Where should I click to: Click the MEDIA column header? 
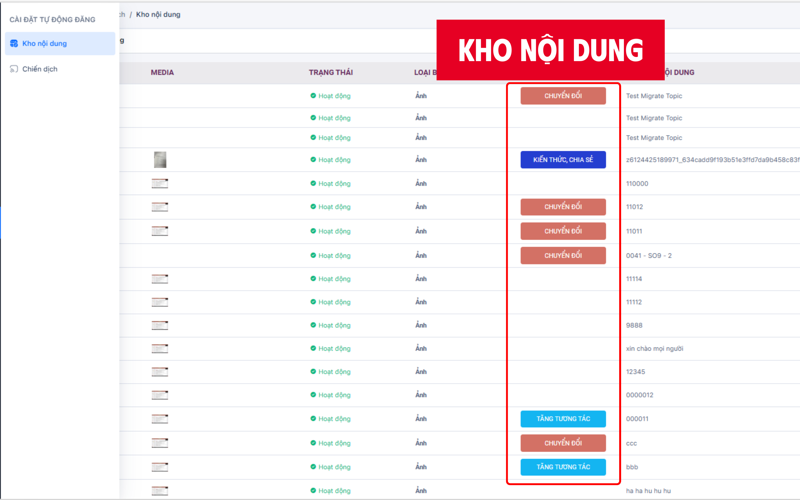click(162, 72)
